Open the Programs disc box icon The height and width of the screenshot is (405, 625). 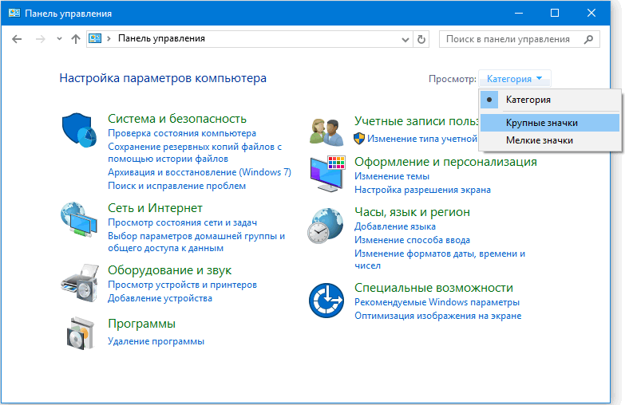pyautogui.click(x=78, y=332)
